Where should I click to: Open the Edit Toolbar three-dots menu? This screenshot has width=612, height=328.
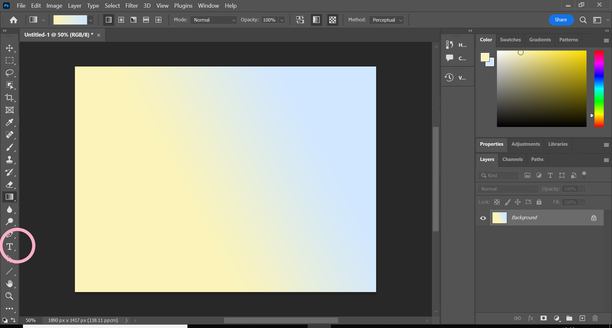[x=10, y=309]
